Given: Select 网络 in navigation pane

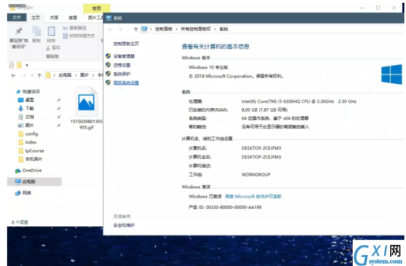Looking at the screenshot, I should pos(27,193).
